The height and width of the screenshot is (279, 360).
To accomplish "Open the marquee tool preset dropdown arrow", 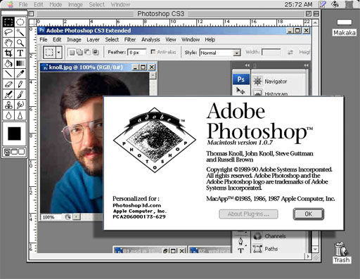I will point(59,52).
